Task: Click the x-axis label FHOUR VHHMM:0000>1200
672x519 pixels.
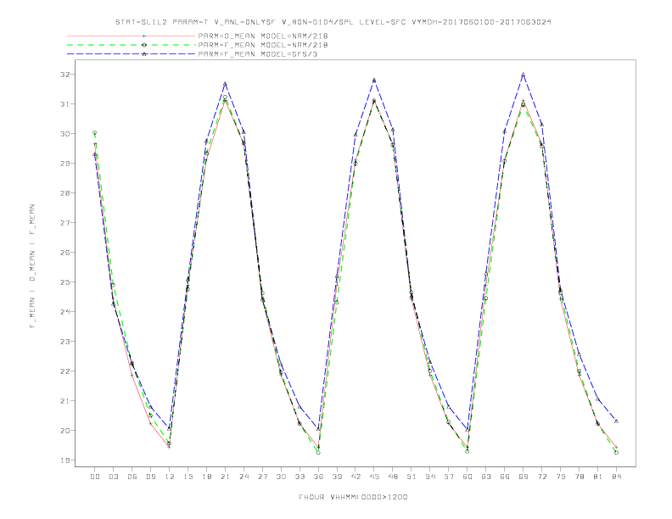Action: coord(353,497)
